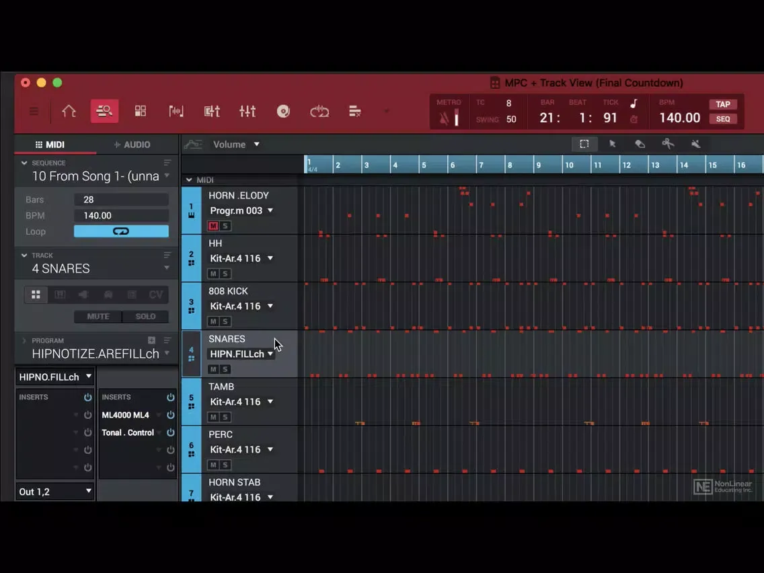This screenshot has height=573, width=764.
Task: Select the marquee selection tool
Action: point(584,144)
